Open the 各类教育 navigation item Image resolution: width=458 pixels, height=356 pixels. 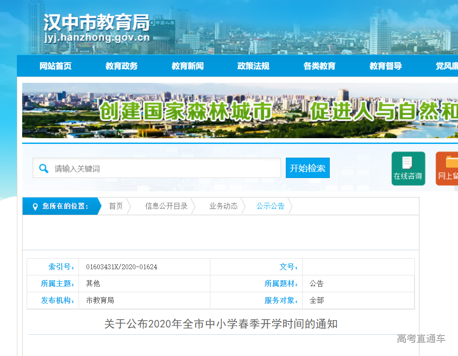click(320, 66)
